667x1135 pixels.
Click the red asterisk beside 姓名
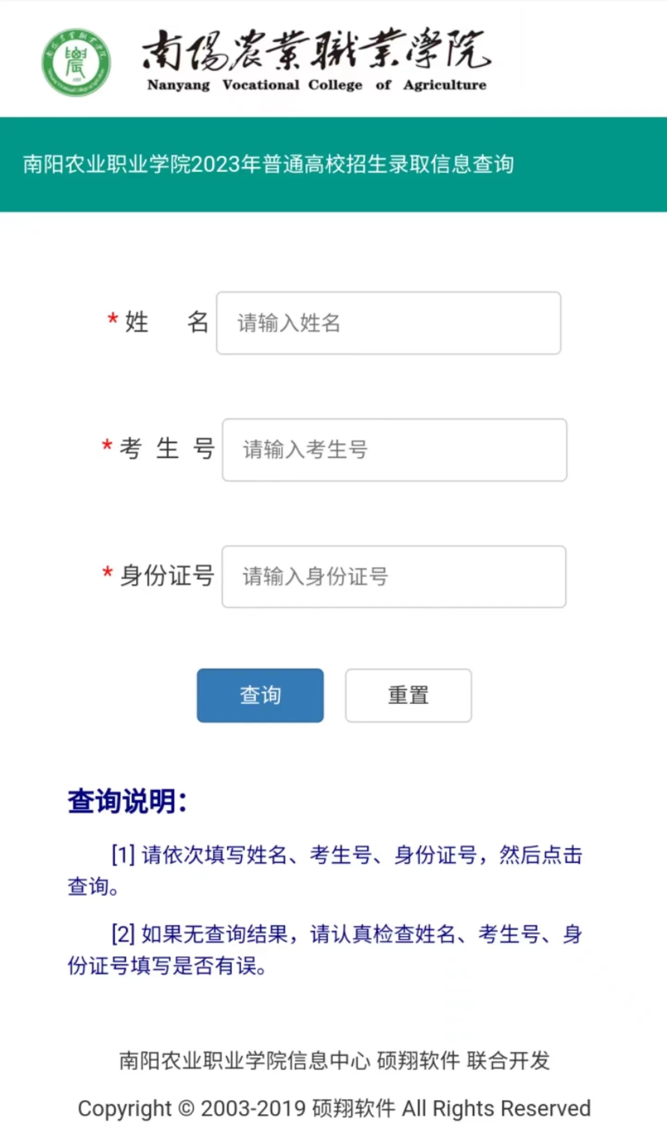[113, 320]
